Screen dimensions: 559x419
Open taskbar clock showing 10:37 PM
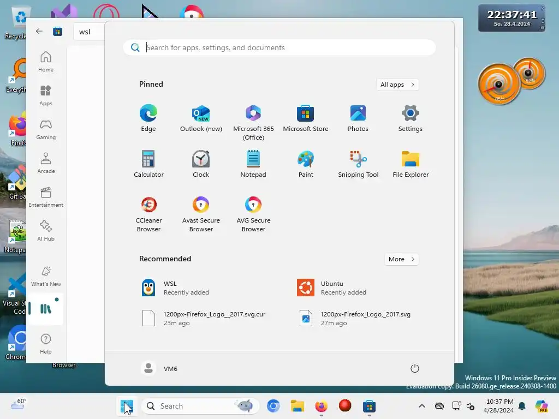[x=498, y=406]
